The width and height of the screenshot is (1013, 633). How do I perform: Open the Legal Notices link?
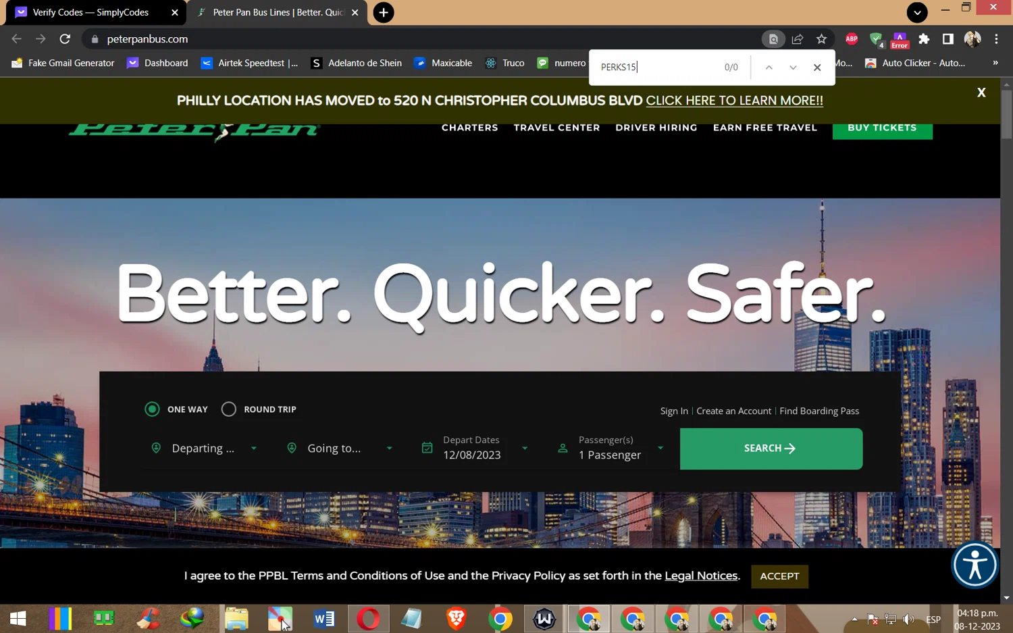click(701, 576)
